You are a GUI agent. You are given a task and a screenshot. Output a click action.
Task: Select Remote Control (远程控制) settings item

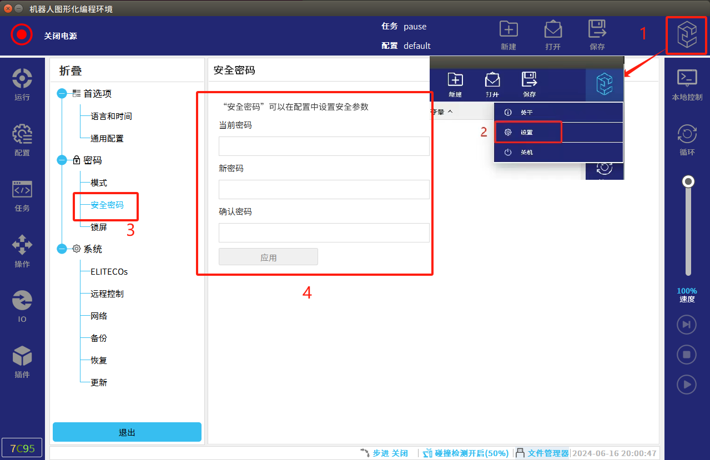click(107, 294)
